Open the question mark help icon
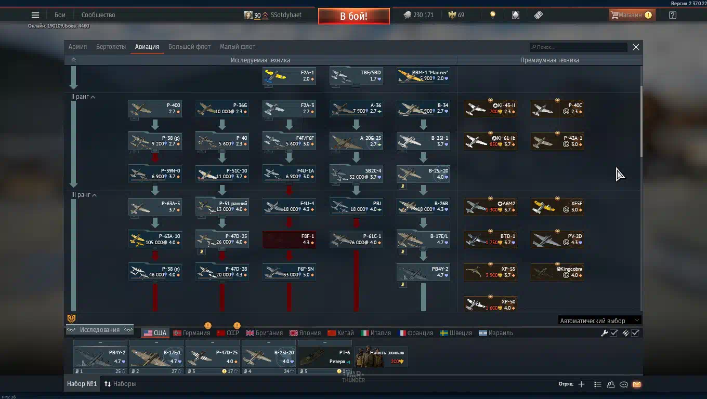The image size is (707, 399). click(x=673, y=15)
